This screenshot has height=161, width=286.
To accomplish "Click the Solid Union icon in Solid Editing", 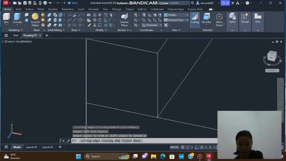I will (x=49, y=15).
